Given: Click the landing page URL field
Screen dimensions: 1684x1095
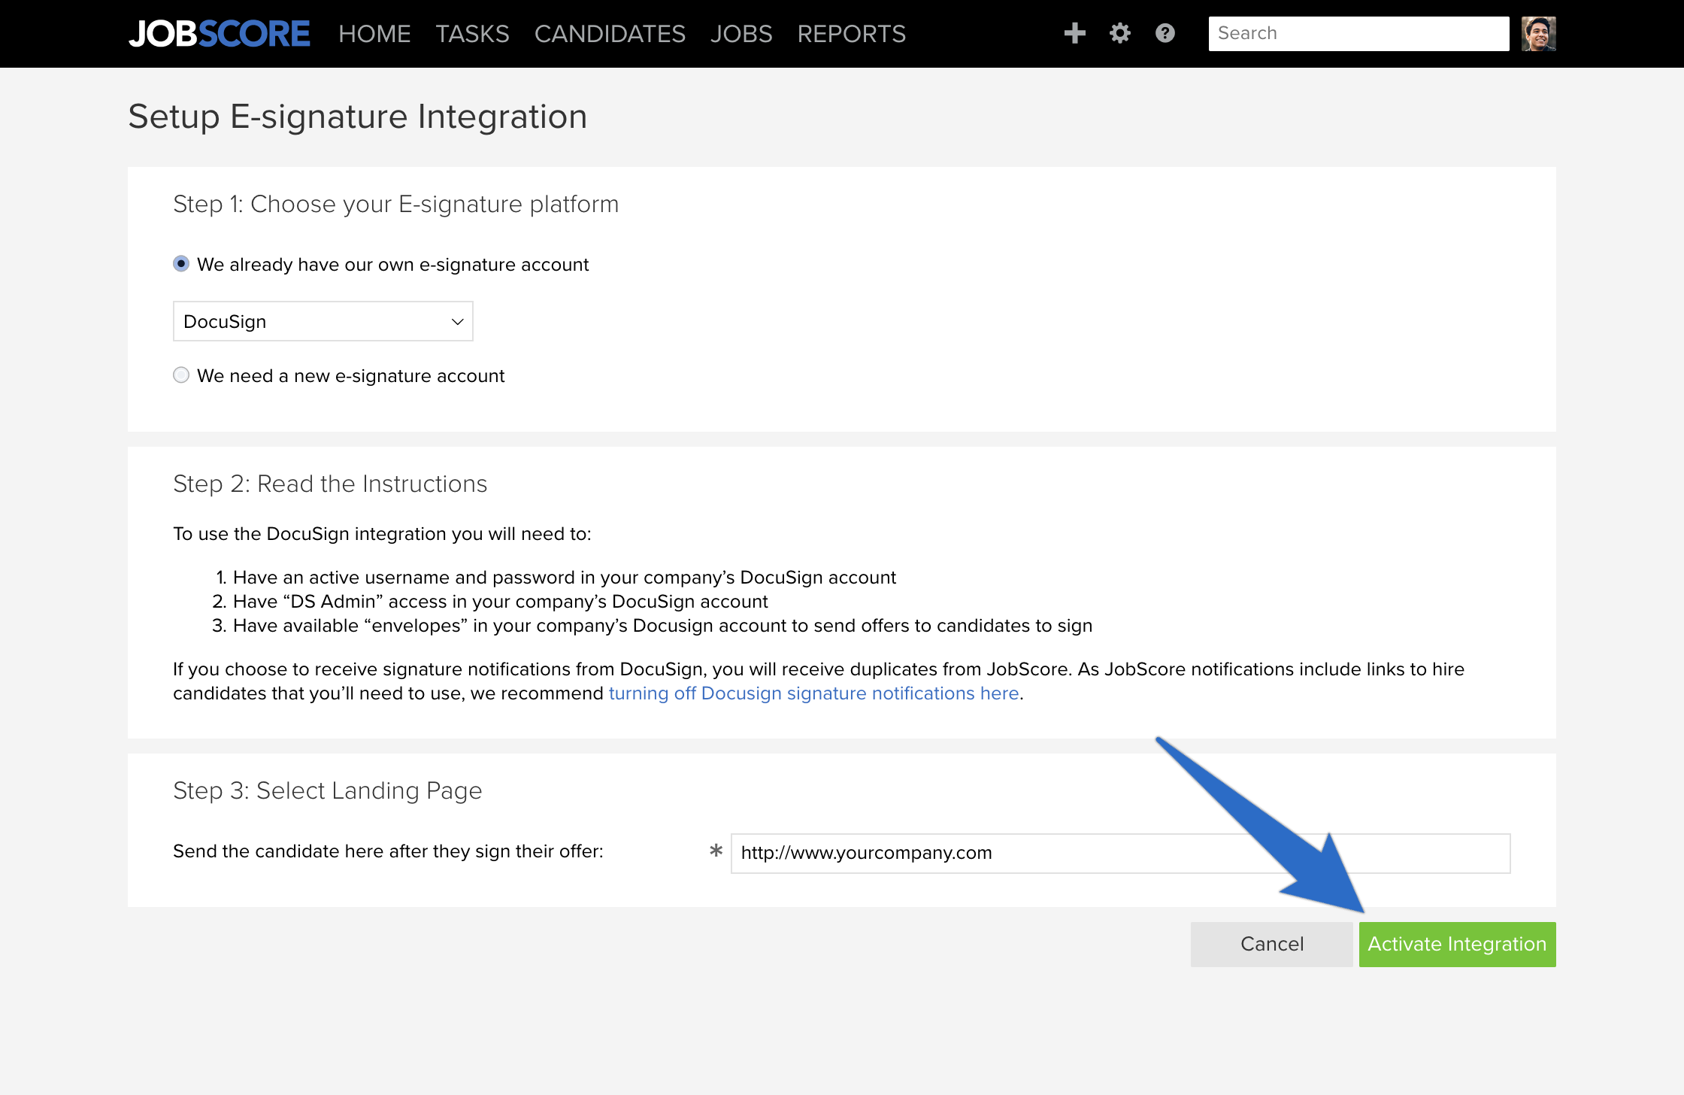Looking at the screenshot, I should [x=1120, y=853].
